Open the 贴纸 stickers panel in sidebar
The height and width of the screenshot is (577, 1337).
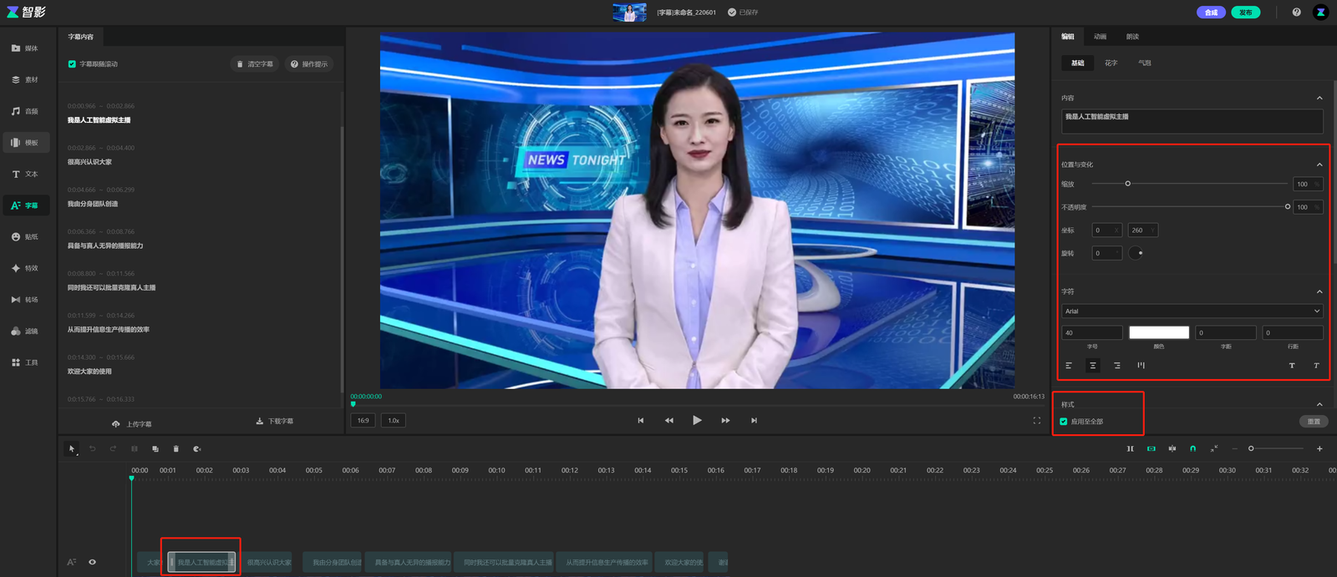coord(25,237)
